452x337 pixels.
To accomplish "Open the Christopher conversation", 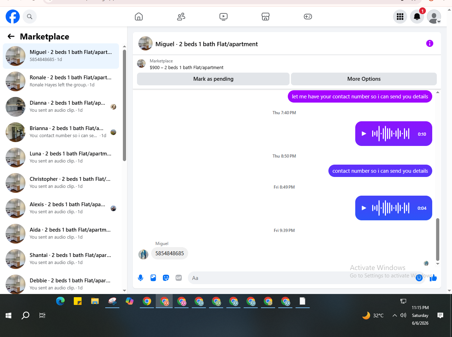I will click(61, 183).
